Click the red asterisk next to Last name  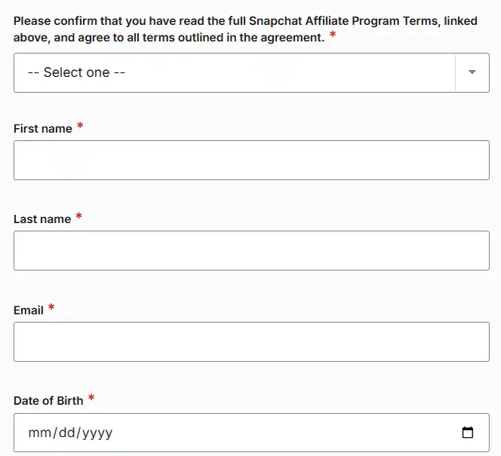tap(78, 217)
